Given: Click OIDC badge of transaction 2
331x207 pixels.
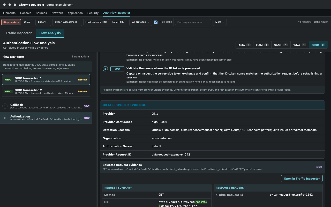Looking at the screenshot, I should tap(8, 92).
